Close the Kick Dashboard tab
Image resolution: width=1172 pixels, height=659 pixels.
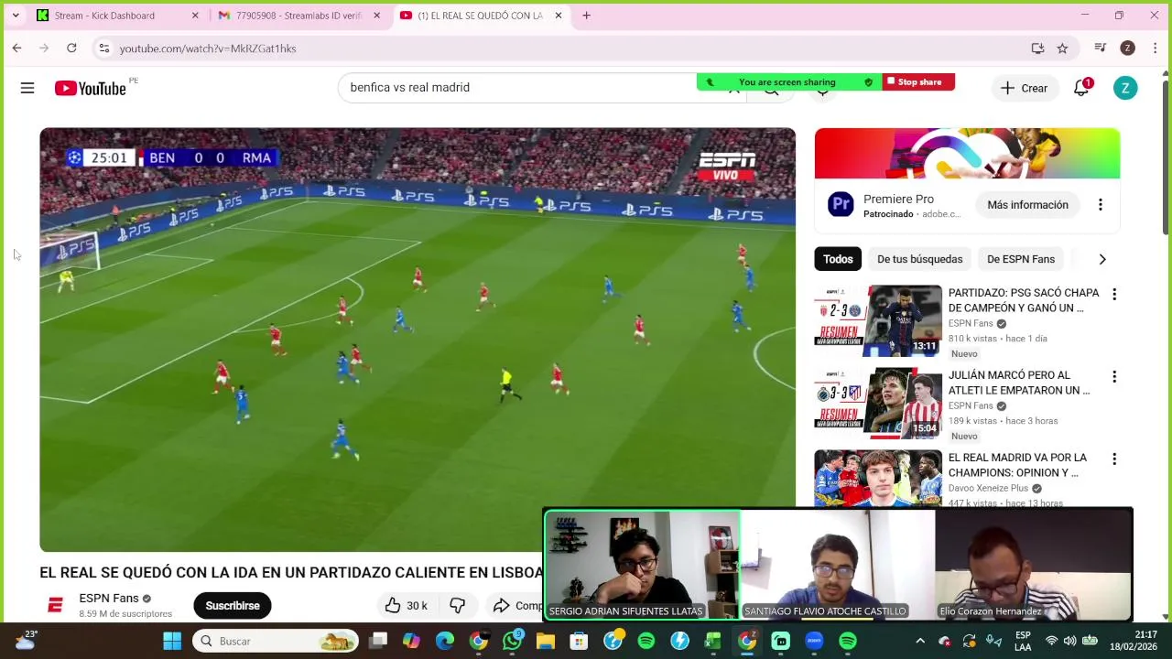[x=195, y=16]
